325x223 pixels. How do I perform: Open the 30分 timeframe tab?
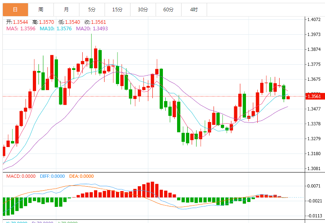coord(143,10)
